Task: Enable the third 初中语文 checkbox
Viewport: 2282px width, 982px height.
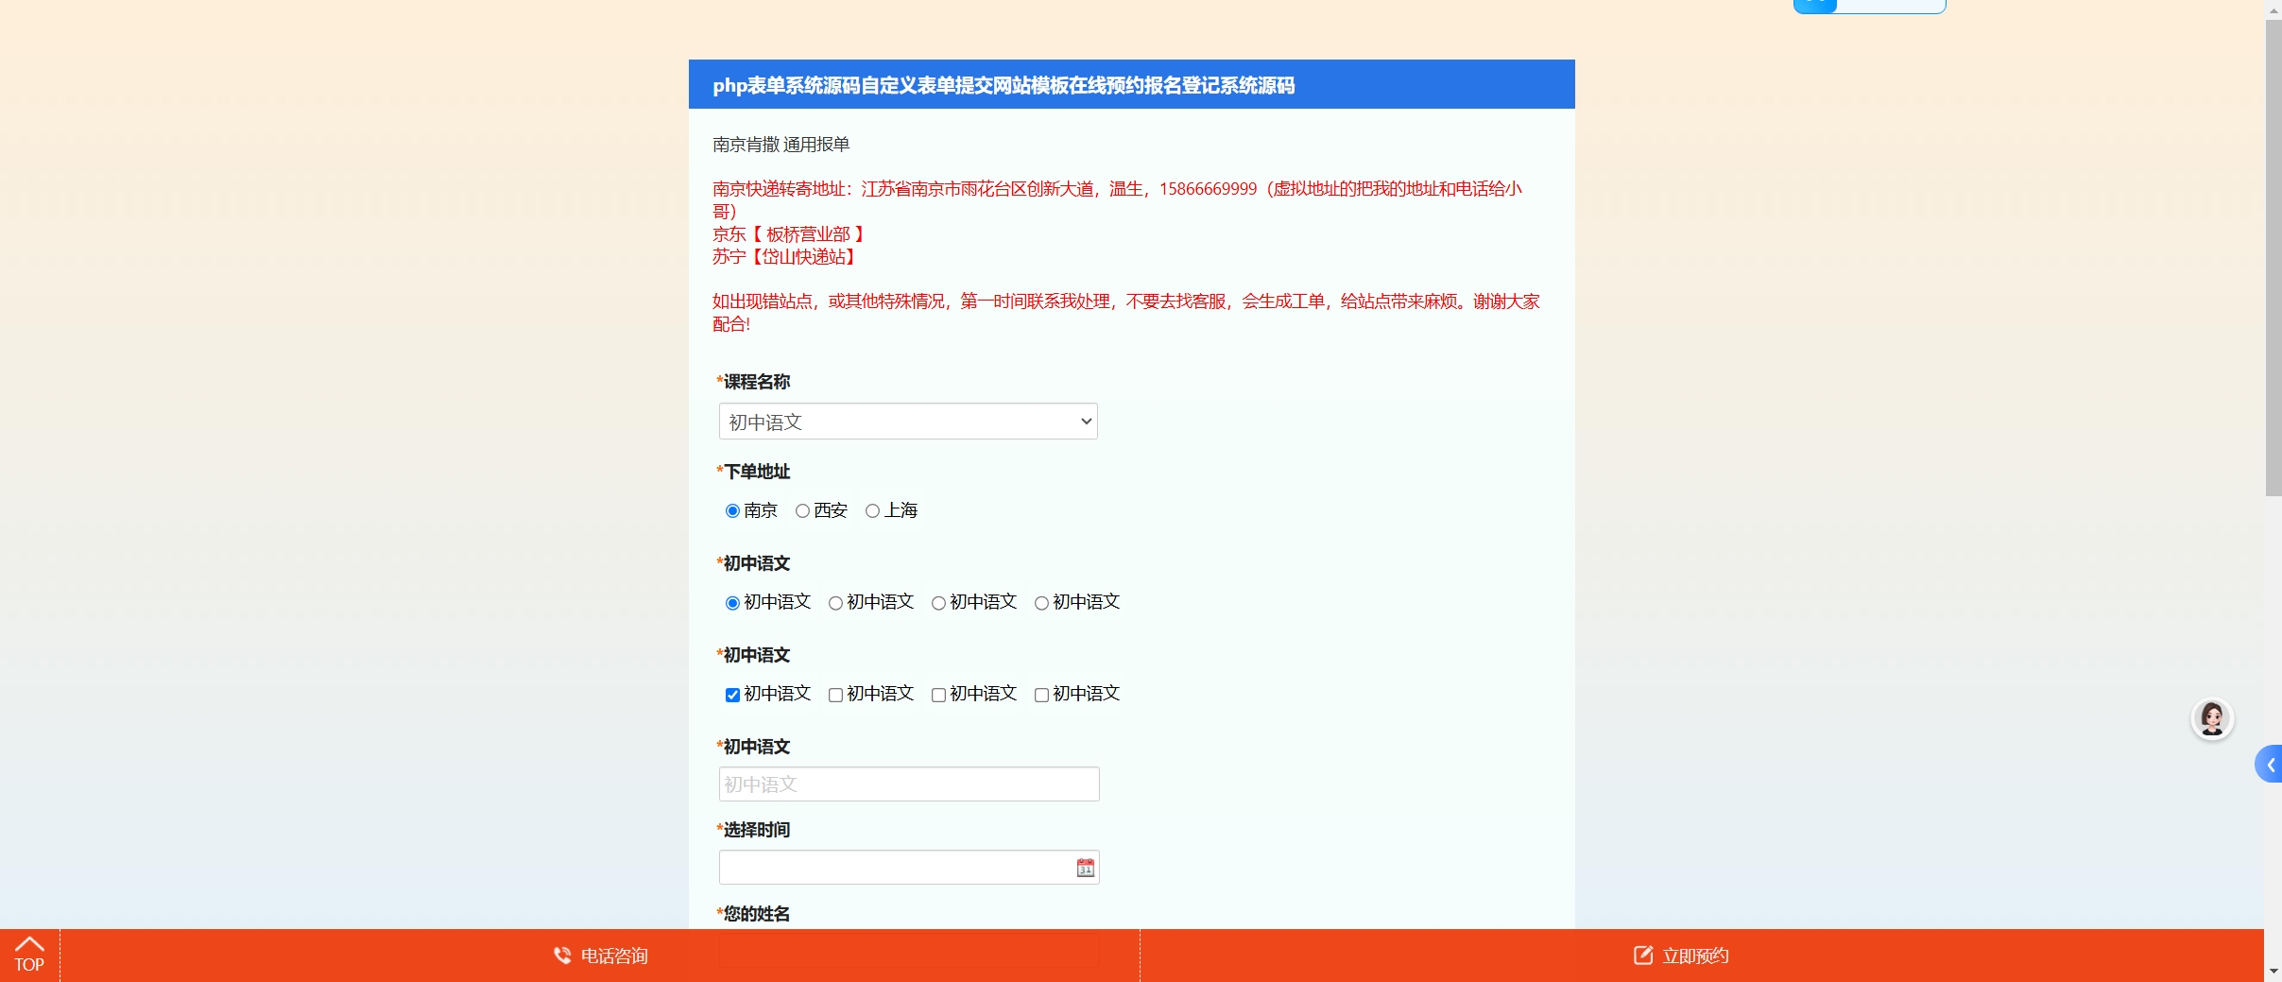Action: click(938, 695)
